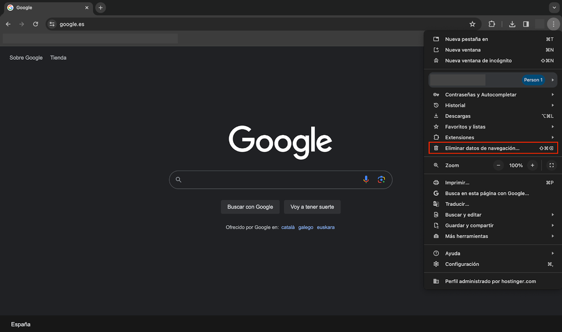Open Google Lens image search icon
562x332 pixels.
381,179
